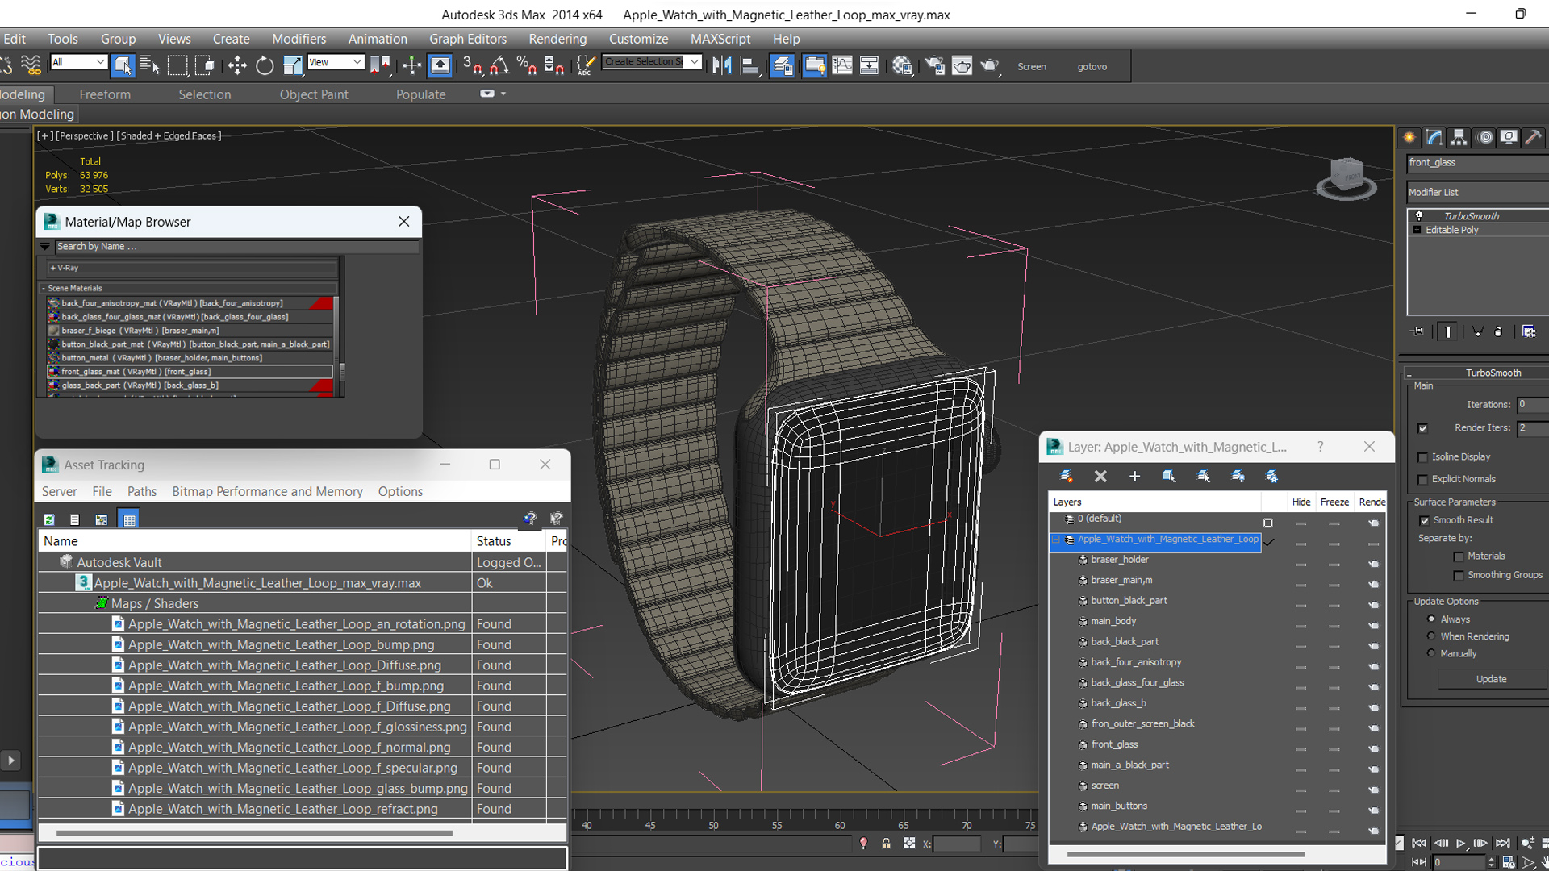Click the Search by Name field

pos(236,247)
